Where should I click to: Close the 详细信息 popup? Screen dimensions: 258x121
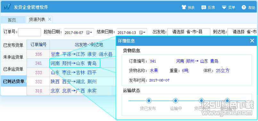coord(252,41)
